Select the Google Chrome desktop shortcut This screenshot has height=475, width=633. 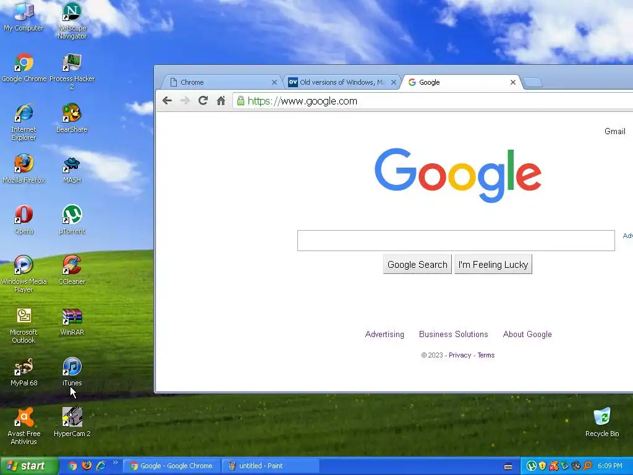point(24,68)
